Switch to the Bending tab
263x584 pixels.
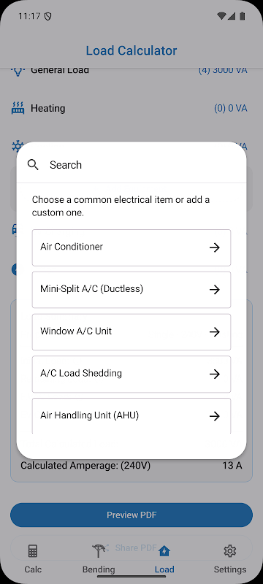99,558
